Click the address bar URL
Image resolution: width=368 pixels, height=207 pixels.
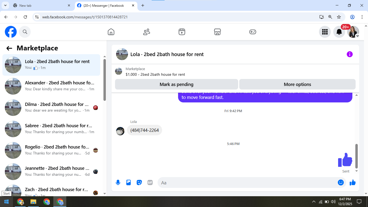point(85,17)
